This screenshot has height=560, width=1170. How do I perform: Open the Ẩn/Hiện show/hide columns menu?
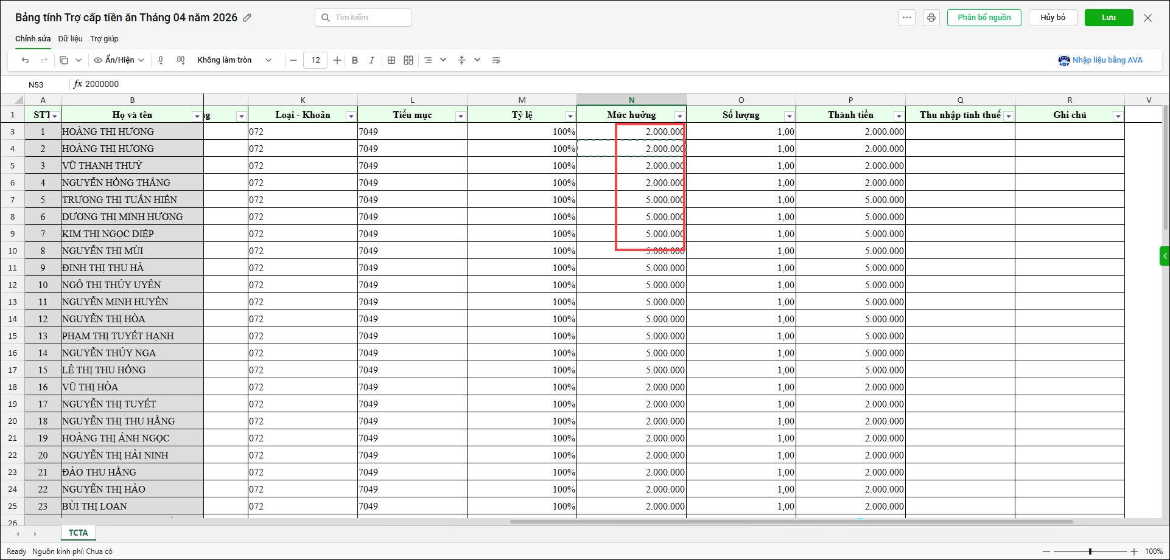click(x=119, y=60)
